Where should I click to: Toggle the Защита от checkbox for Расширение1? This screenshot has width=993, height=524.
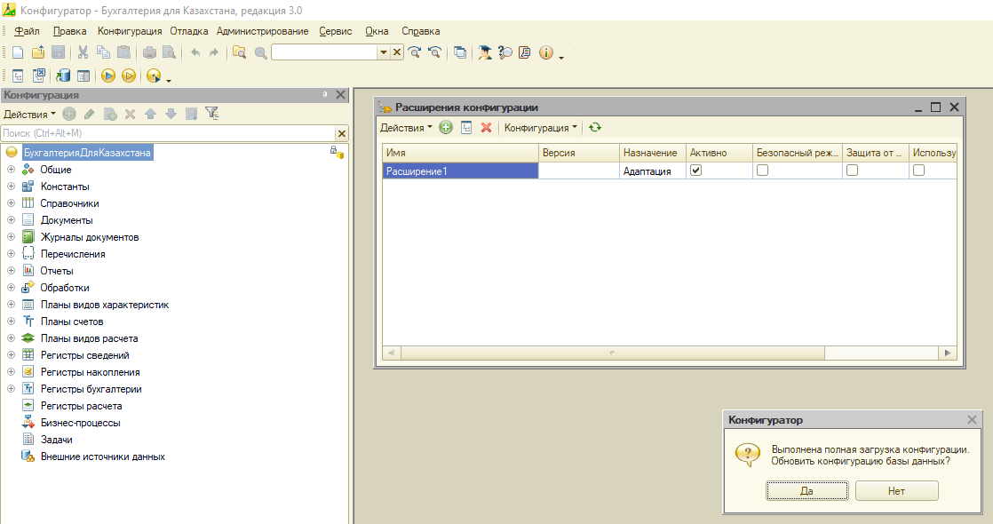click(853, 171)
